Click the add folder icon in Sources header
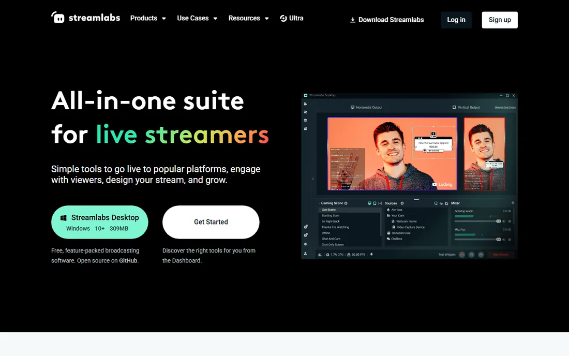569x356 pixels. [446, 203]
